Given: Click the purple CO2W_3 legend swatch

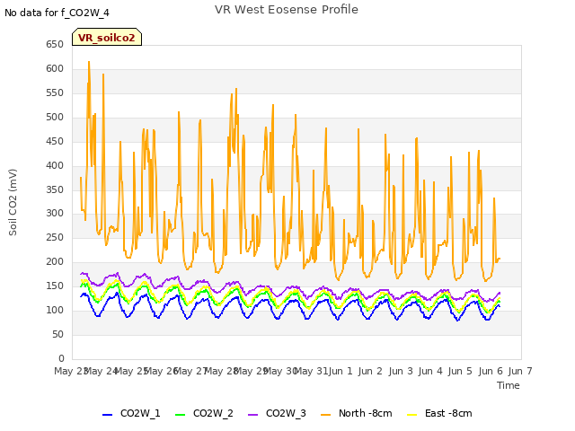Looking at the screenshot, I should 253,415.
